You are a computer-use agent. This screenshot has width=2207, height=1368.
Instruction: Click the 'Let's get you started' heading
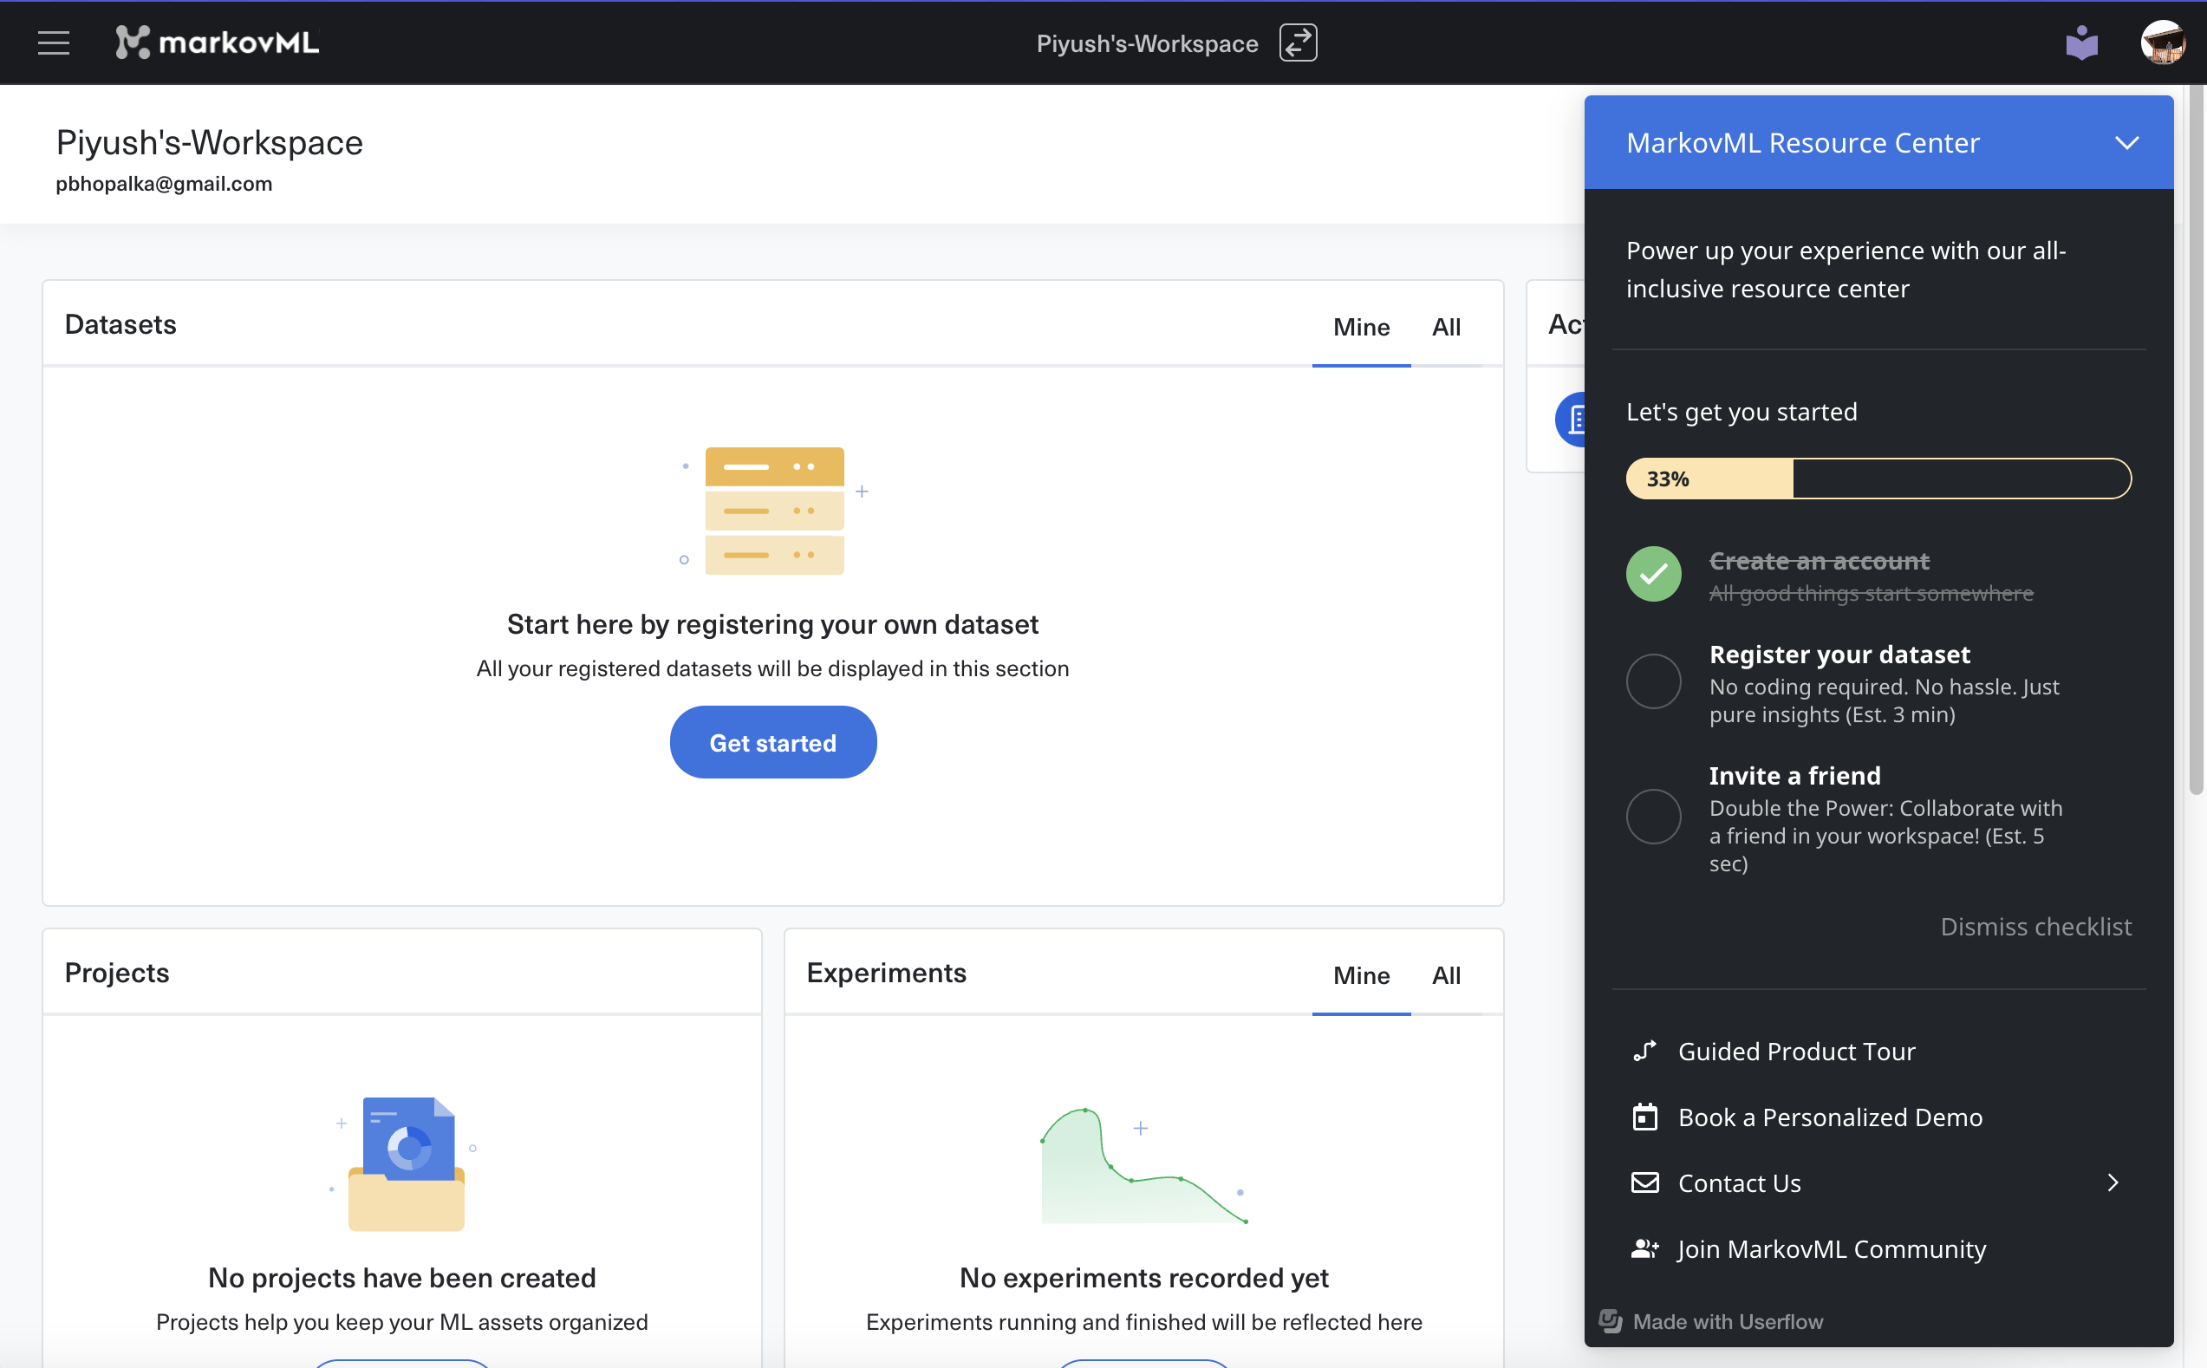pos(1742,413)
